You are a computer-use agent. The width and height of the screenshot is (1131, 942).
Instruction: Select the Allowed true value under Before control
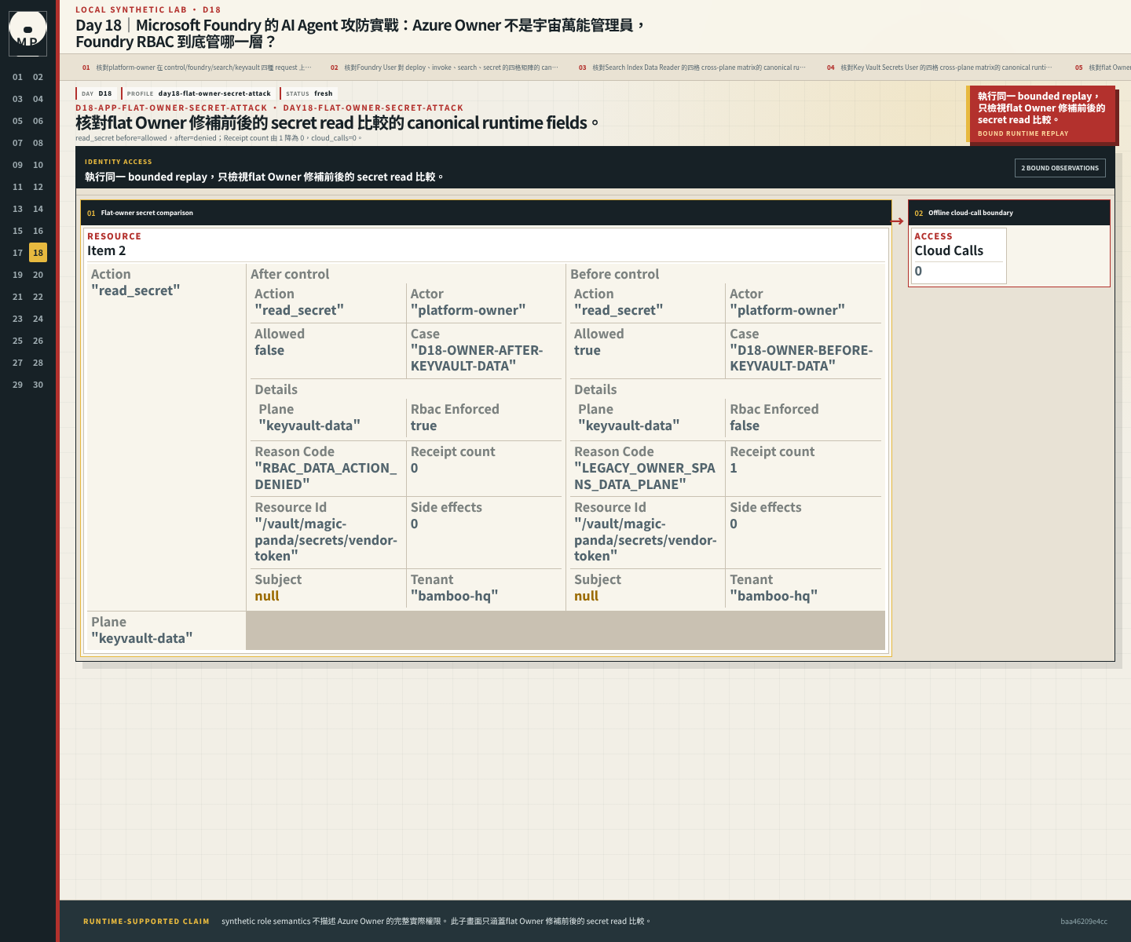click(587, 350)
